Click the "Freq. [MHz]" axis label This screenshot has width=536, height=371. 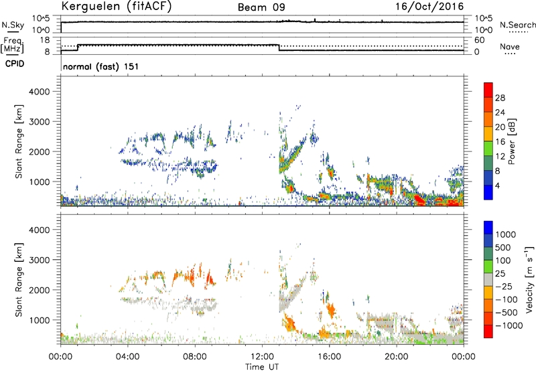pos(12,46)
